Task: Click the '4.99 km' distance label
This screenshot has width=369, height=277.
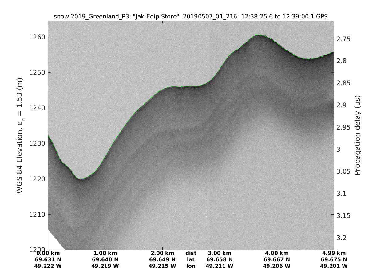Action: [334, 253]
